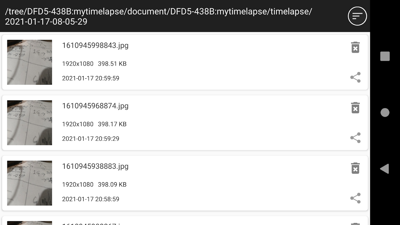Select the 1610945968874.jpg filename
Viewport: 400px width, 225px height.
(x=95, y=106)
